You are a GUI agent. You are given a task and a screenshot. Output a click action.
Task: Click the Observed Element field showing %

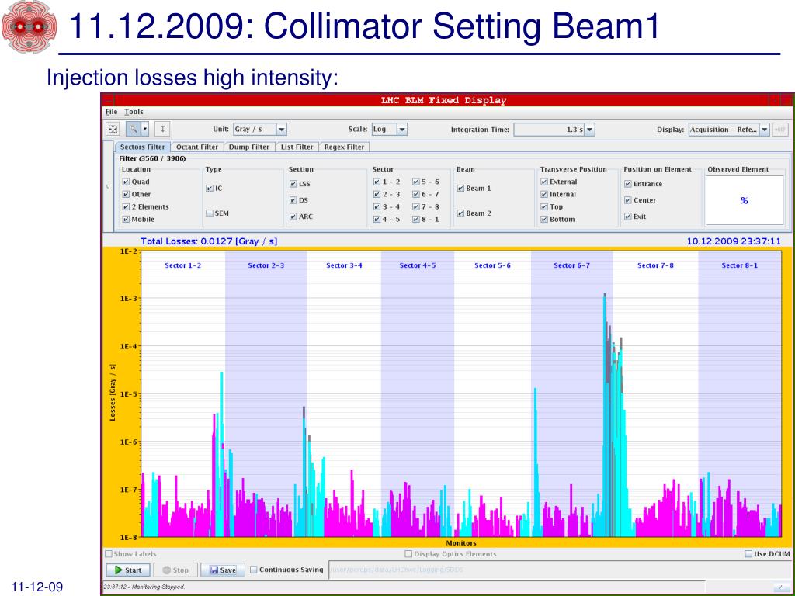[x=745, y=201]
